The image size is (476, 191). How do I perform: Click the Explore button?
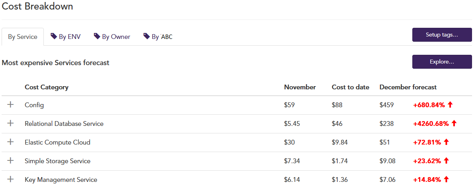[442, 62]
